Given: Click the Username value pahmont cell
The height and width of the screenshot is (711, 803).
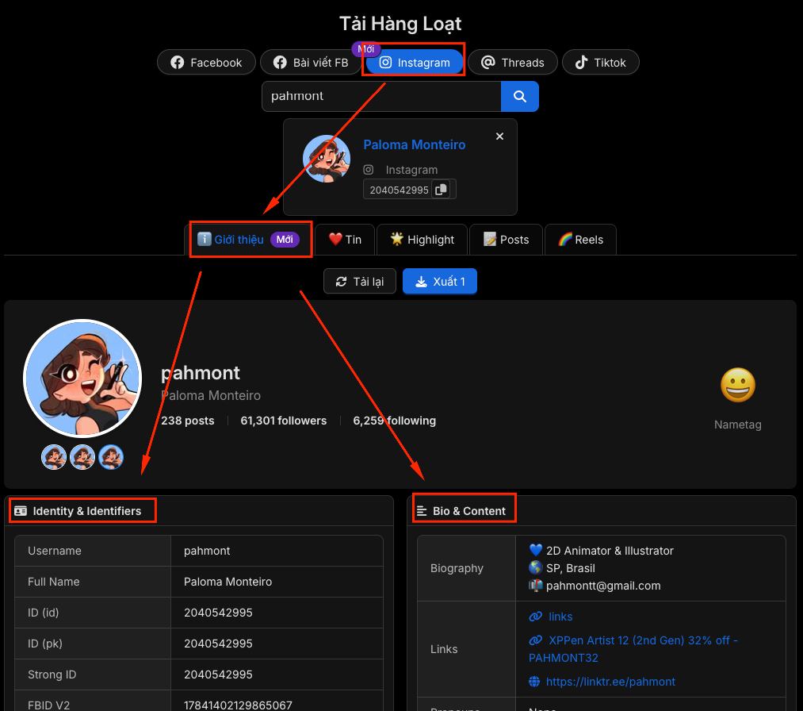Looking at the screenshot, I should (x=277, y=551).
